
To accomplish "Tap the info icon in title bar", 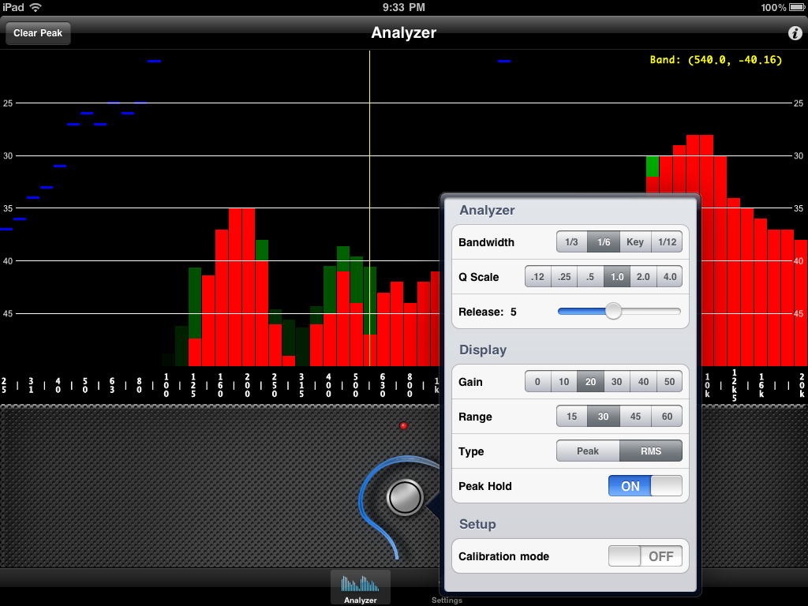I will 795,33.
